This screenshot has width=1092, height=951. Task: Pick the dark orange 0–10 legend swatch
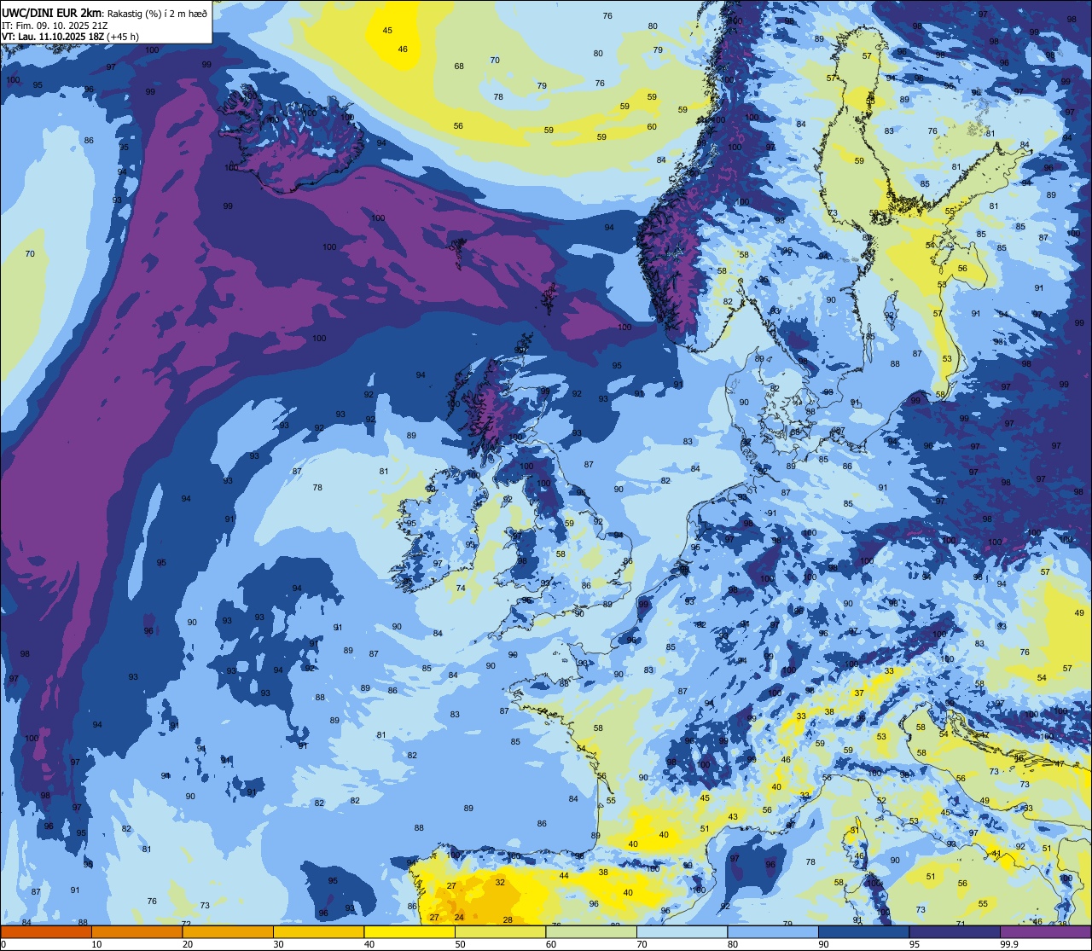(46, 931)
